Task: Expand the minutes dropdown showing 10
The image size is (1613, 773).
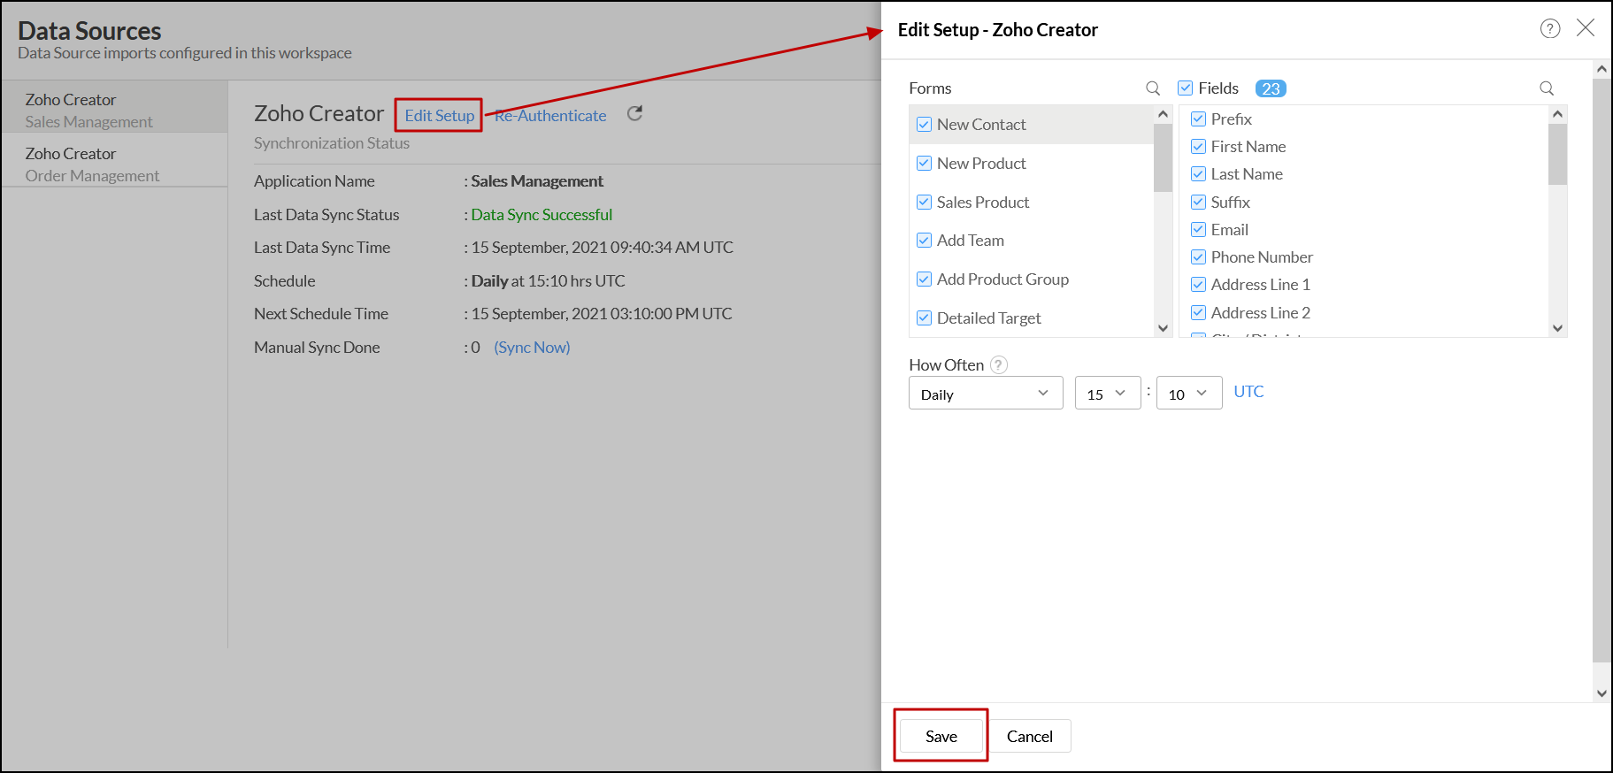Action: pyautogui.click(x=1188, y=394)
